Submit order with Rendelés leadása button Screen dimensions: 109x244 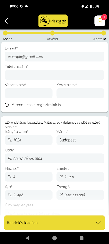54,223
